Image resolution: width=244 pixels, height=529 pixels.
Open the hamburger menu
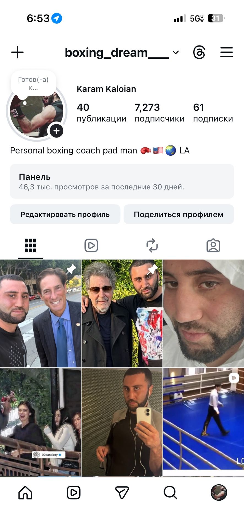tap(226, 52)
